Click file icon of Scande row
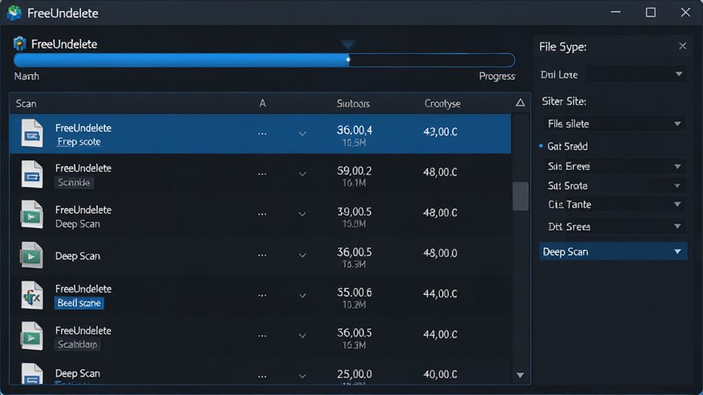703x395 pixels. coord(32,173)
